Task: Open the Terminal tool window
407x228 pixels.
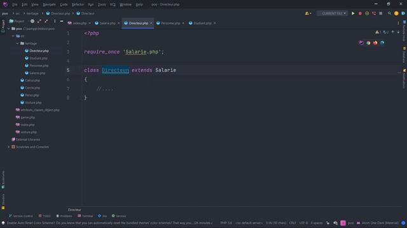Action: click(x=85, y=216)
